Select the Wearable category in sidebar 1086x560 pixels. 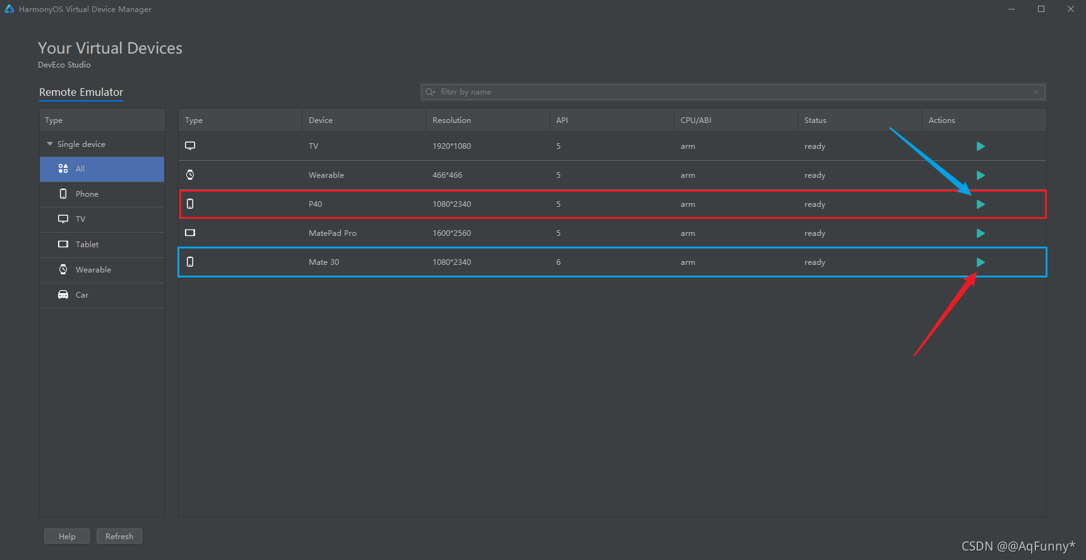point(102,270)
